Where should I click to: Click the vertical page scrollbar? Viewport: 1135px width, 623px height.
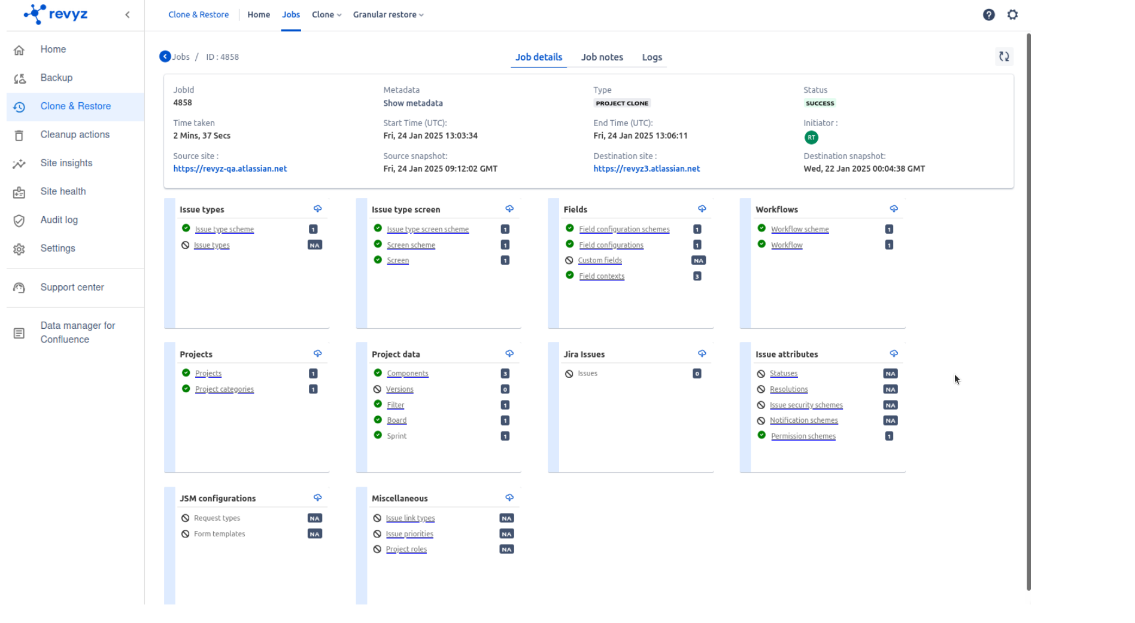click(x=1028, y=311)
